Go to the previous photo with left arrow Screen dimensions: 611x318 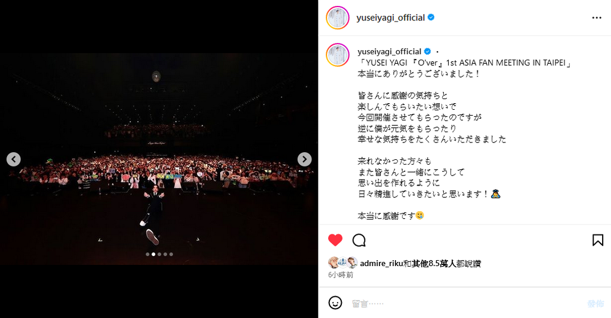[14, 159]
